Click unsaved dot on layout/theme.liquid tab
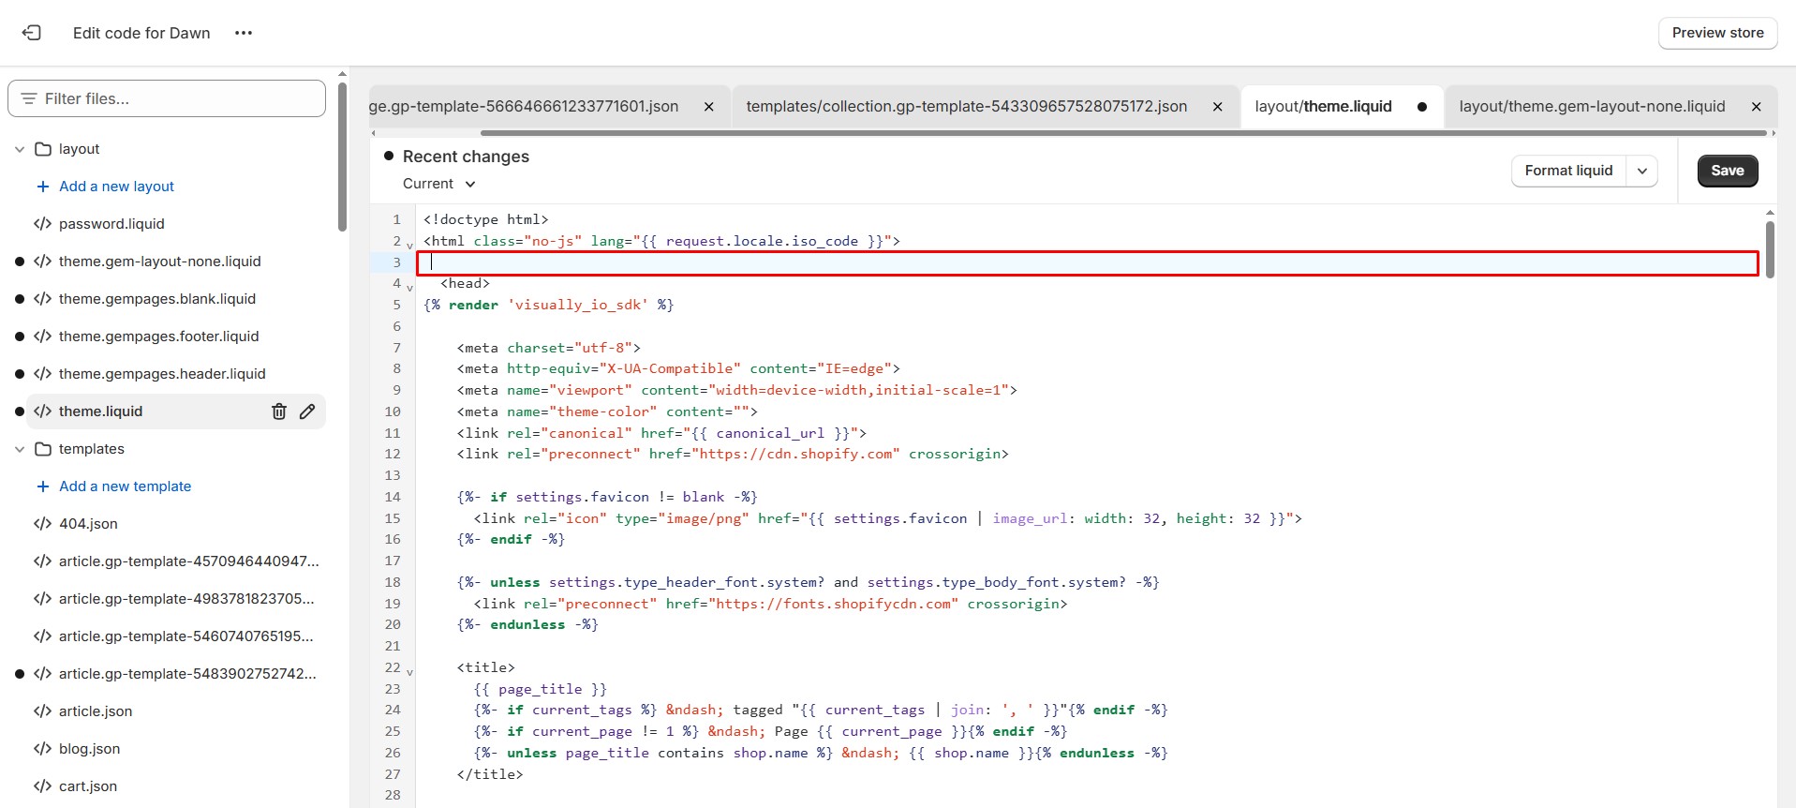1796x808 pixels. 1422,107
